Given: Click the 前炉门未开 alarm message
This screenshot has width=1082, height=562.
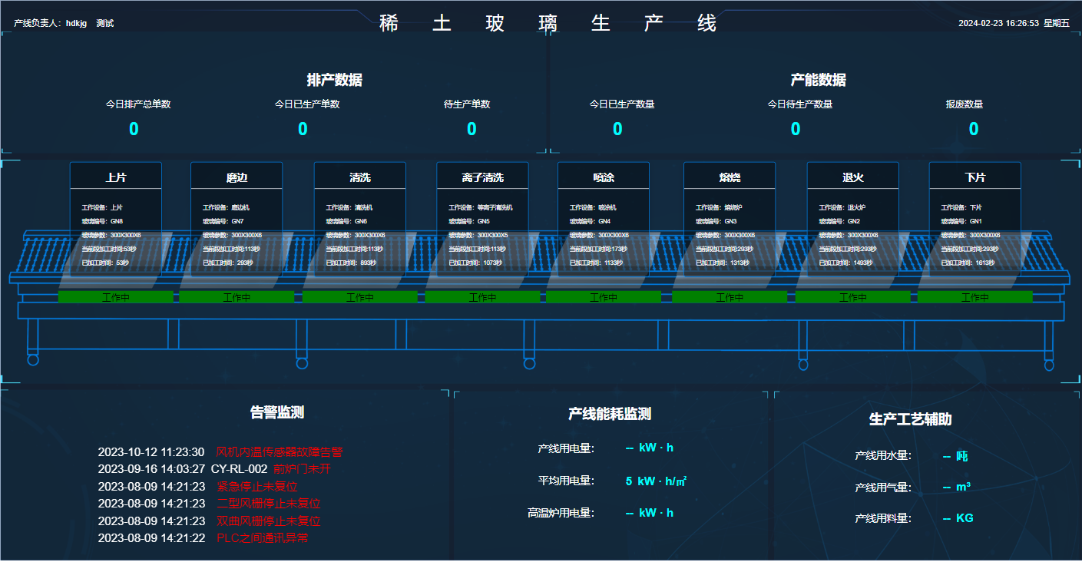Looking at the screenshot, I should pos(302,469).
